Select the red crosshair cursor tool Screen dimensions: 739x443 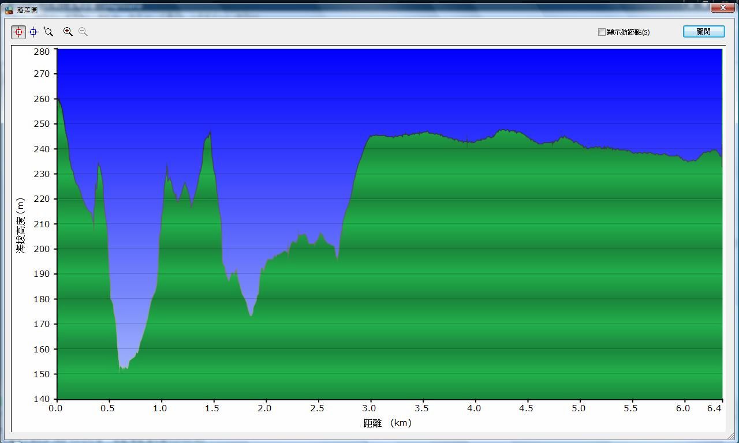tap(18, 32)
